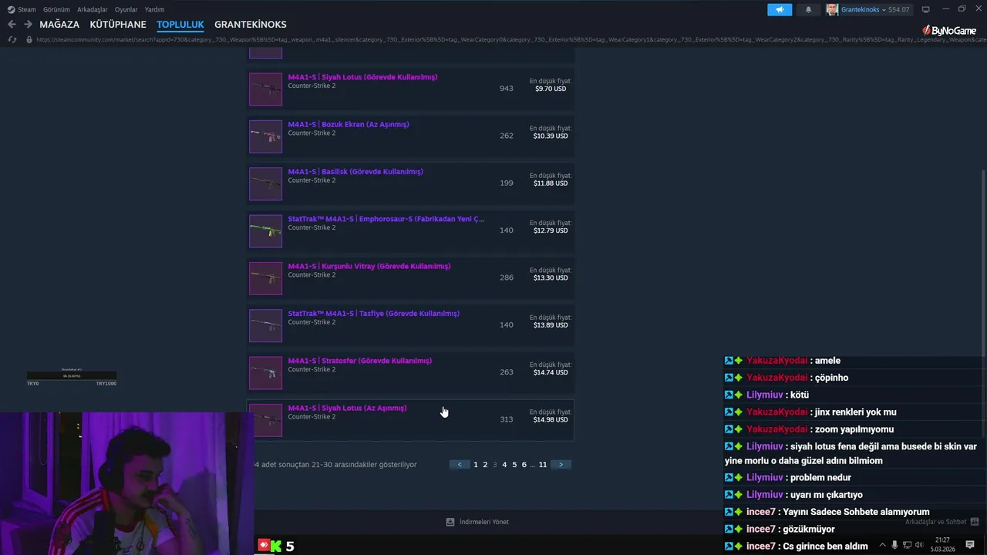This screenshot has width=987, height=555.
Task: Jump to results page 1
Action: tap(476, 465)
